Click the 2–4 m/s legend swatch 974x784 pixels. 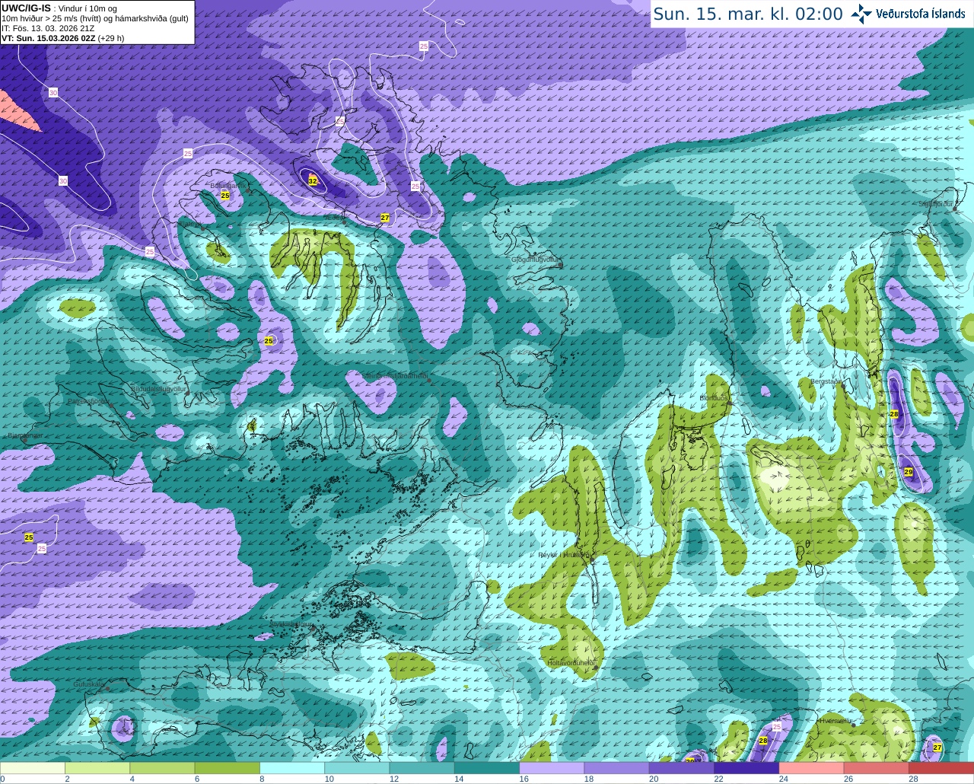pyautogui.click(x=97, y=768)
